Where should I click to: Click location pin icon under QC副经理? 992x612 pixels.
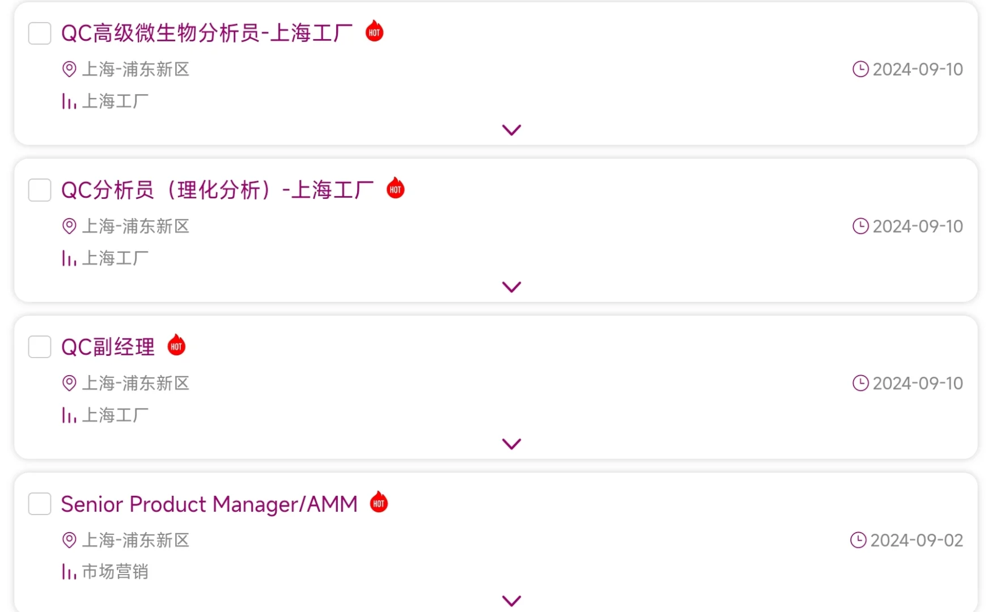click(x=69, y=383)
